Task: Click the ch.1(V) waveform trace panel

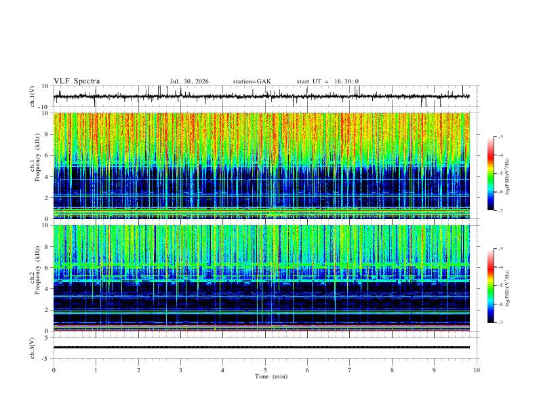Action: tap(262, 96)
